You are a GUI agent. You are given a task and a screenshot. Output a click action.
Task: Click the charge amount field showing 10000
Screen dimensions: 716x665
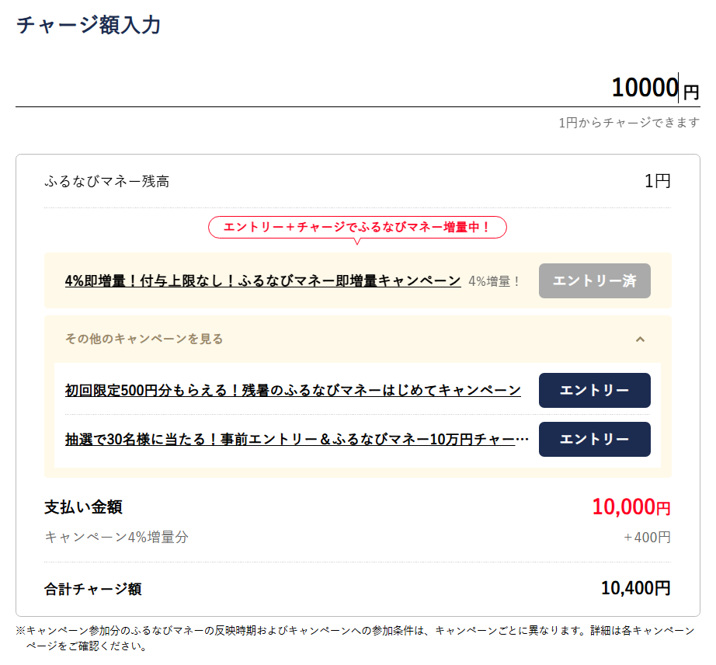357,87
